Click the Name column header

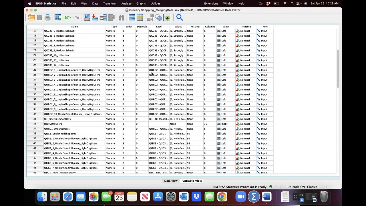pyautogui.click(x=74, y=27)
